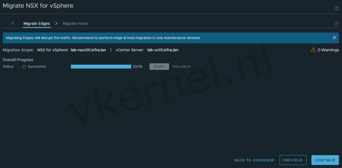Click the 100% progress percentage label

coord(138,67)
